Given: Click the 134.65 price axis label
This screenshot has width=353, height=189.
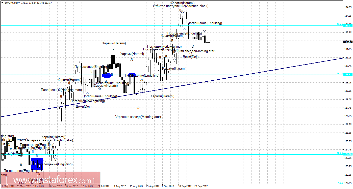Looking at the screenshot, I should [x=348, y=8].
